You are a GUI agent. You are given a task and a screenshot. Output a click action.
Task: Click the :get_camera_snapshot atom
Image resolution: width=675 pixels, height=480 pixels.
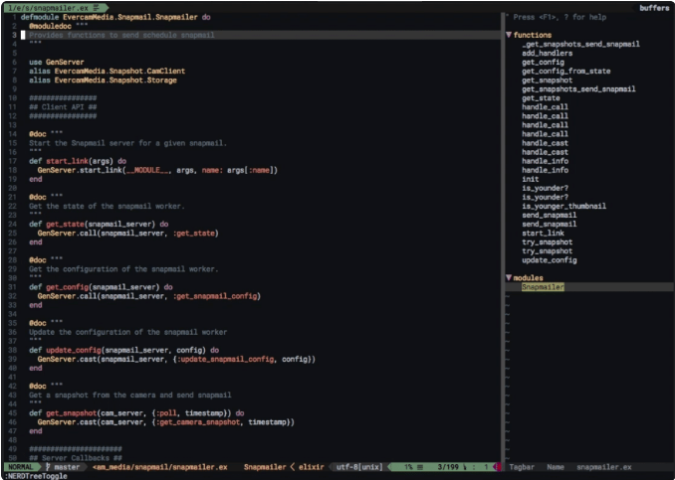[x=200, y=422]
